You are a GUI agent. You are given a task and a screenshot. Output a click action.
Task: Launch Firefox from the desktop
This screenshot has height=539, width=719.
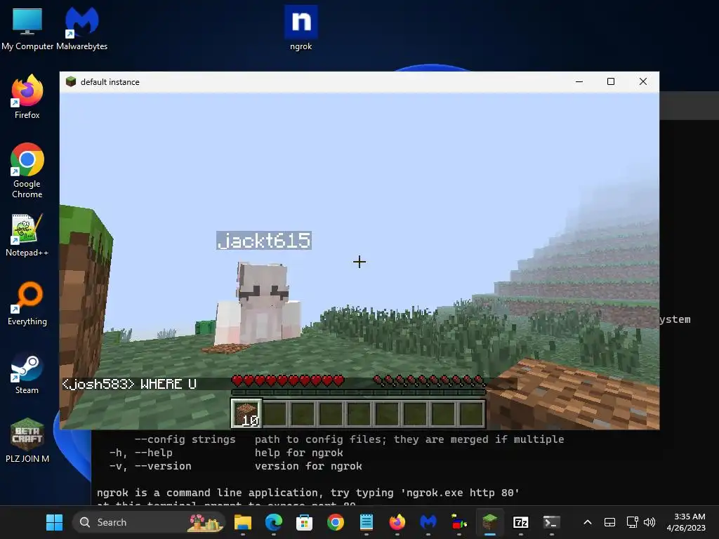tap(27, 97)
